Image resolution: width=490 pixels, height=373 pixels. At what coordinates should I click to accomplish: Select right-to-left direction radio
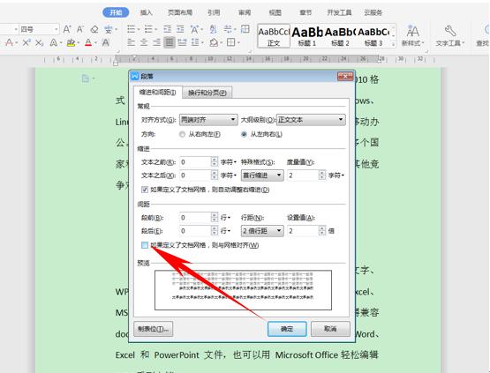click(x=182, y=134)
